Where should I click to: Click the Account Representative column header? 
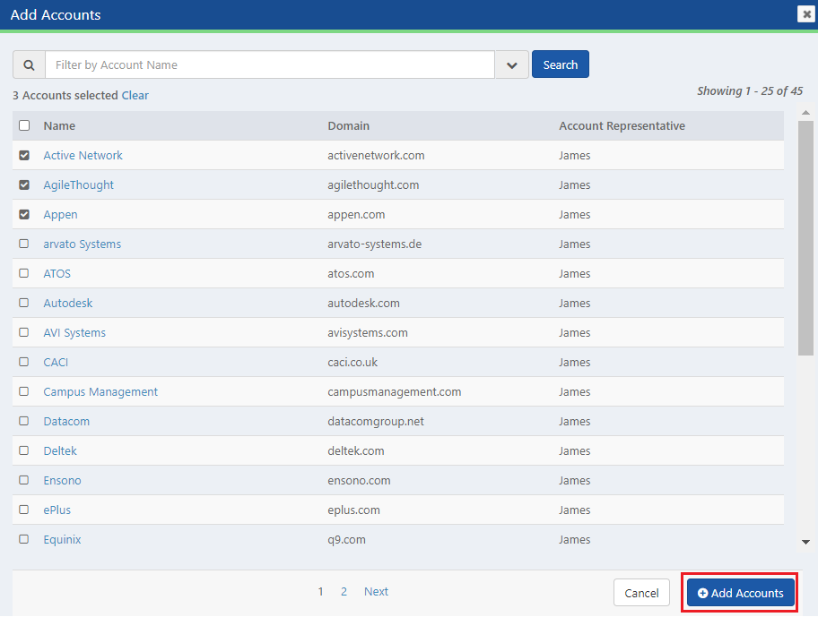622,125
